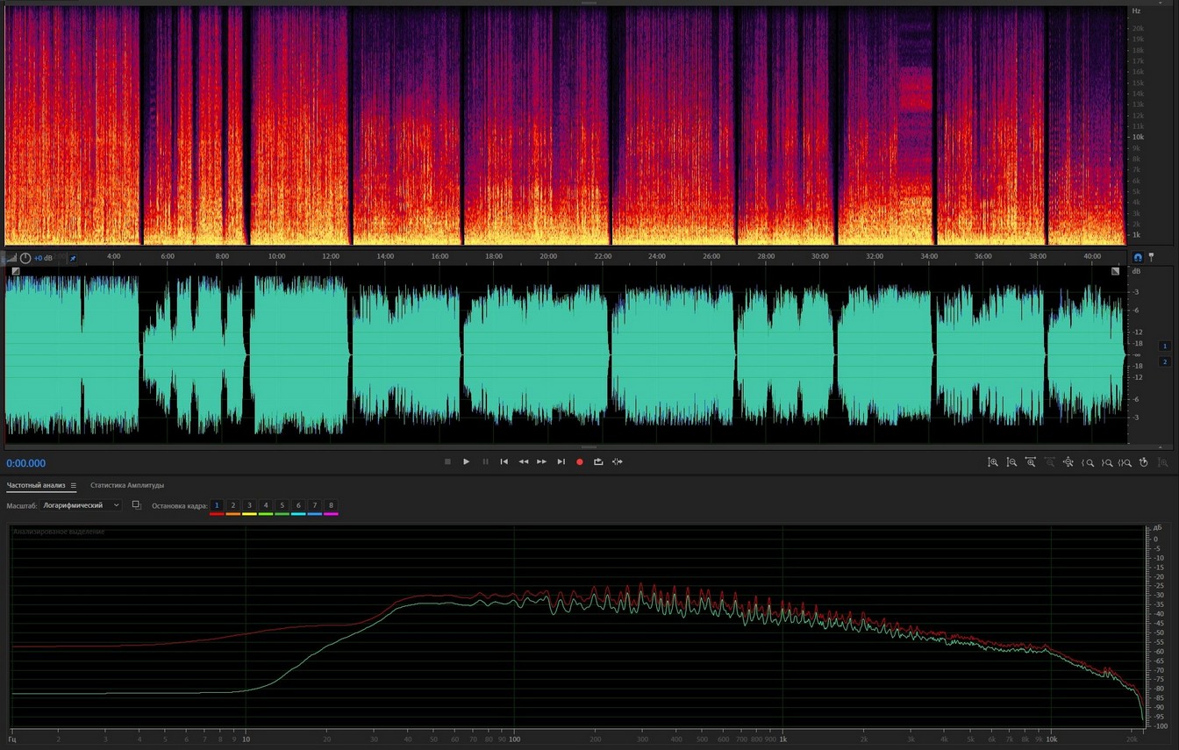Click the red Record button
Image resolution: width=1179 pixels, height=750 pixels.
coord(579,461)
